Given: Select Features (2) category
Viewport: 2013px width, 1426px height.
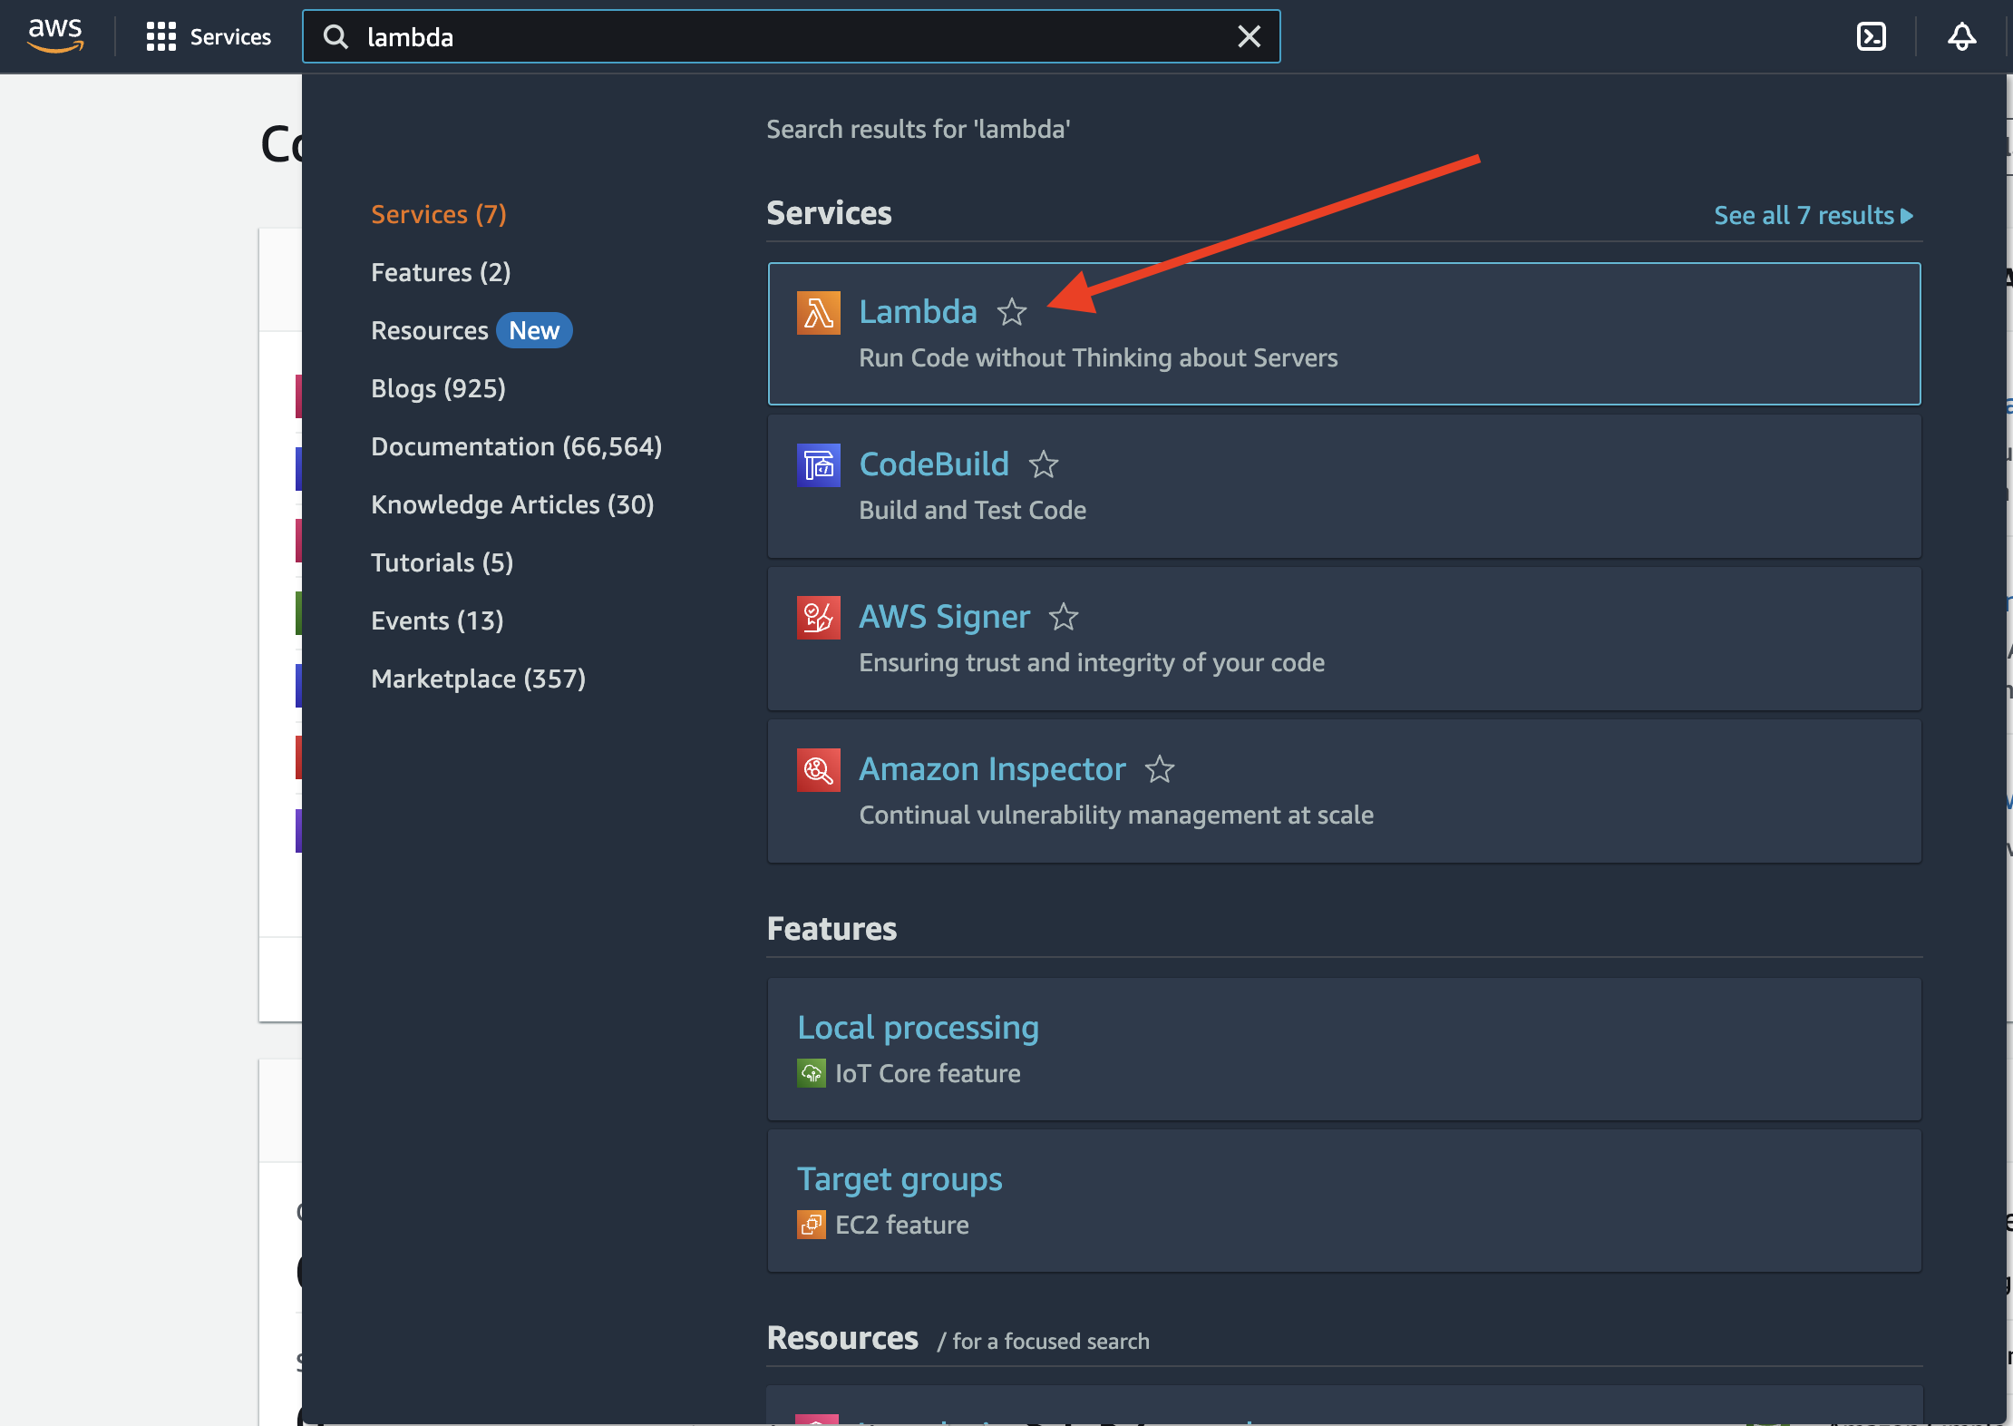Looking at the screenshot, I should click(x=441, y=272).
